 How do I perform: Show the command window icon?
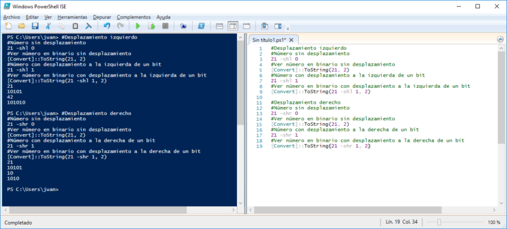coord(265,26)
